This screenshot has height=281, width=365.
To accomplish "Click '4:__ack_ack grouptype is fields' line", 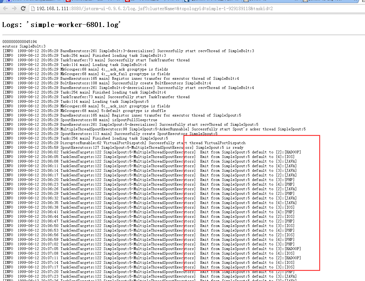I will click(x=85, y=69).
